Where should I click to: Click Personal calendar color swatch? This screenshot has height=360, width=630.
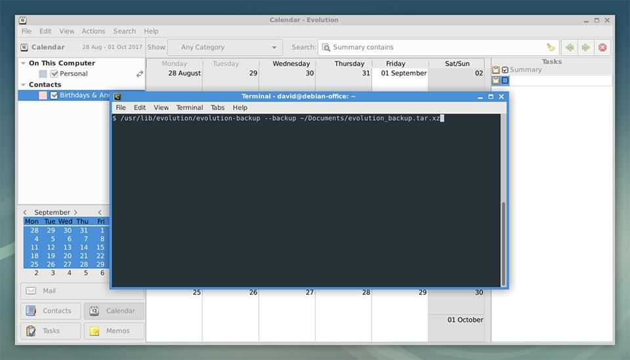tap(43, 74)
